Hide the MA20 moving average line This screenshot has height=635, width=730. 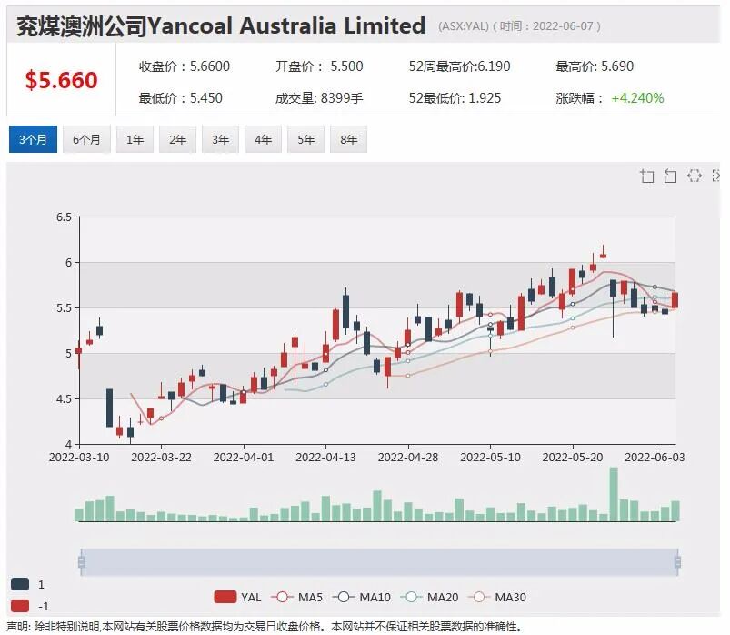(x=429, y=597)
